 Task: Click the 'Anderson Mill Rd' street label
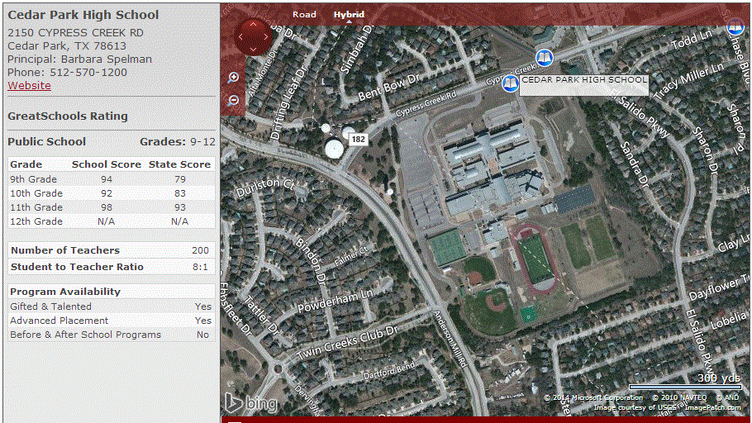point(450,339)
